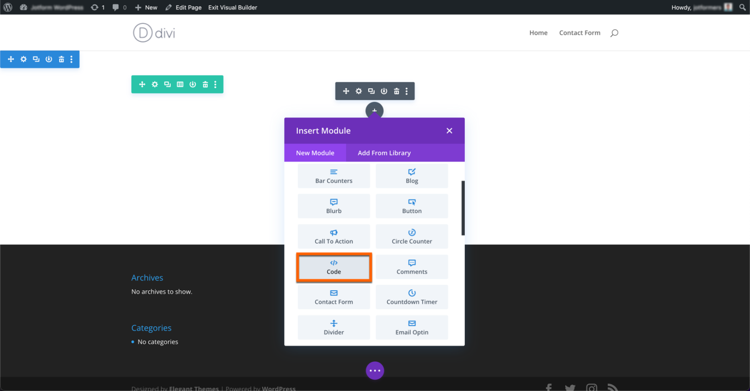Switch to the Add From Library tab

384,153
